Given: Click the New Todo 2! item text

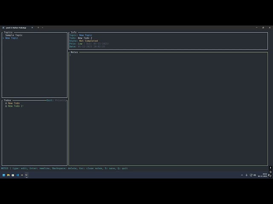Looking at the screenshot, I should pos(16,106).
